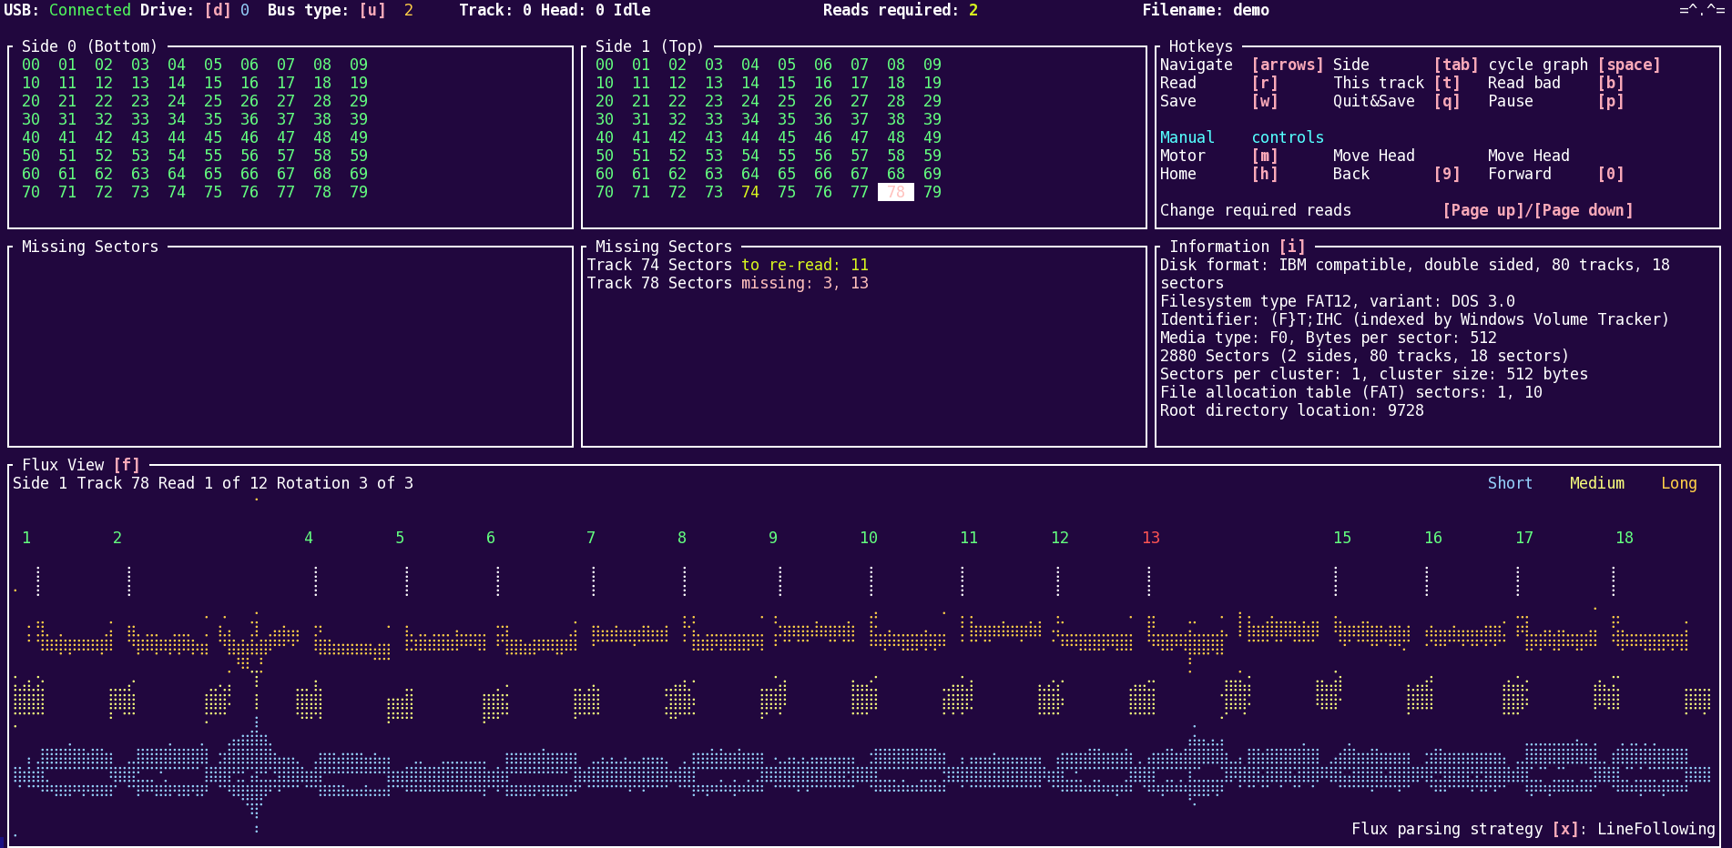Click the [b] Read bad hotkey

tap(1611, 83)
